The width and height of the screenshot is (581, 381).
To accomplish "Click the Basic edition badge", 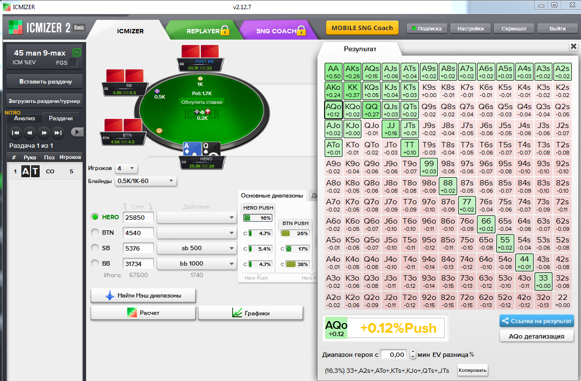I will 79,28.
